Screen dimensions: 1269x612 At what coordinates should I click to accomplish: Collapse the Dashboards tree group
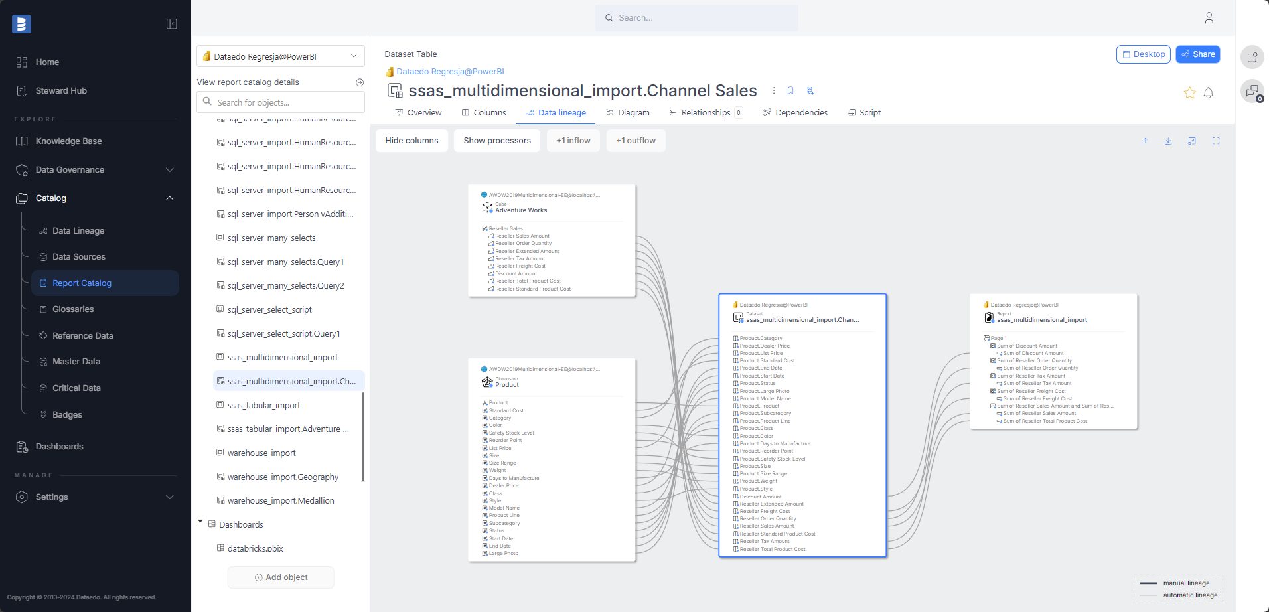click(200, 522)
